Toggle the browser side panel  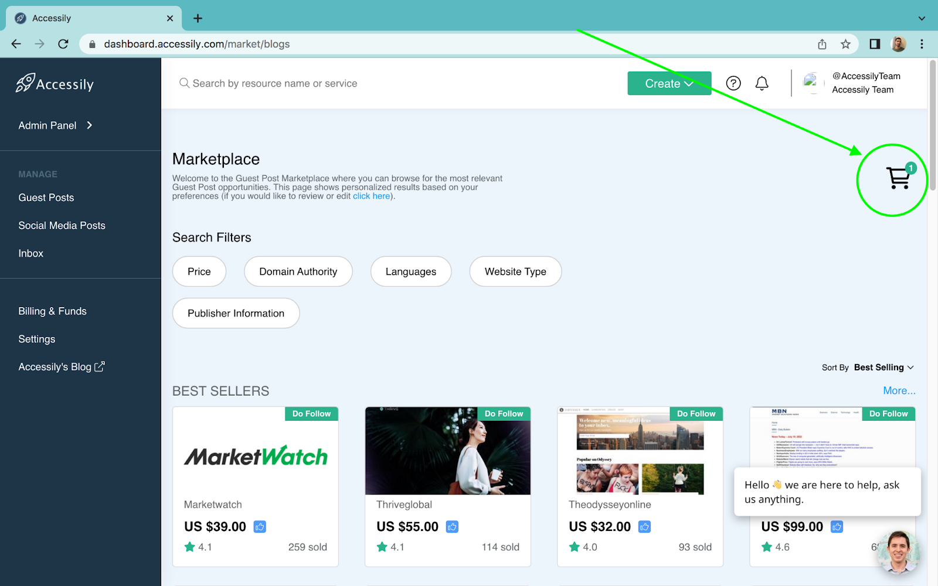875,44
